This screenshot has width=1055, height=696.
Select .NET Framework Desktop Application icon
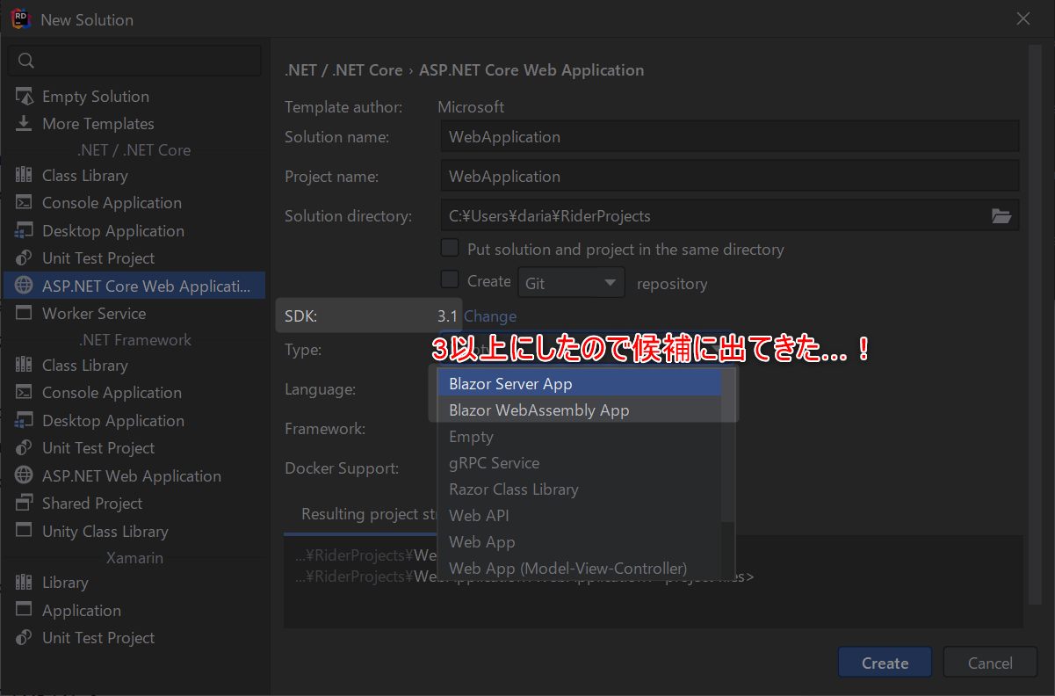[25, 420]
